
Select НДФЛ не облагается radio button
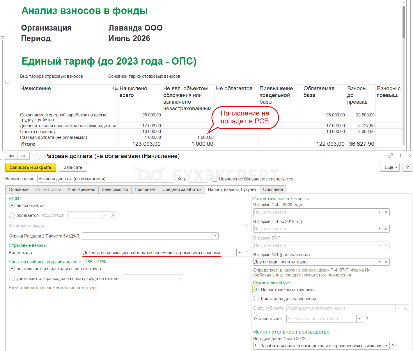tap(12, 205)
